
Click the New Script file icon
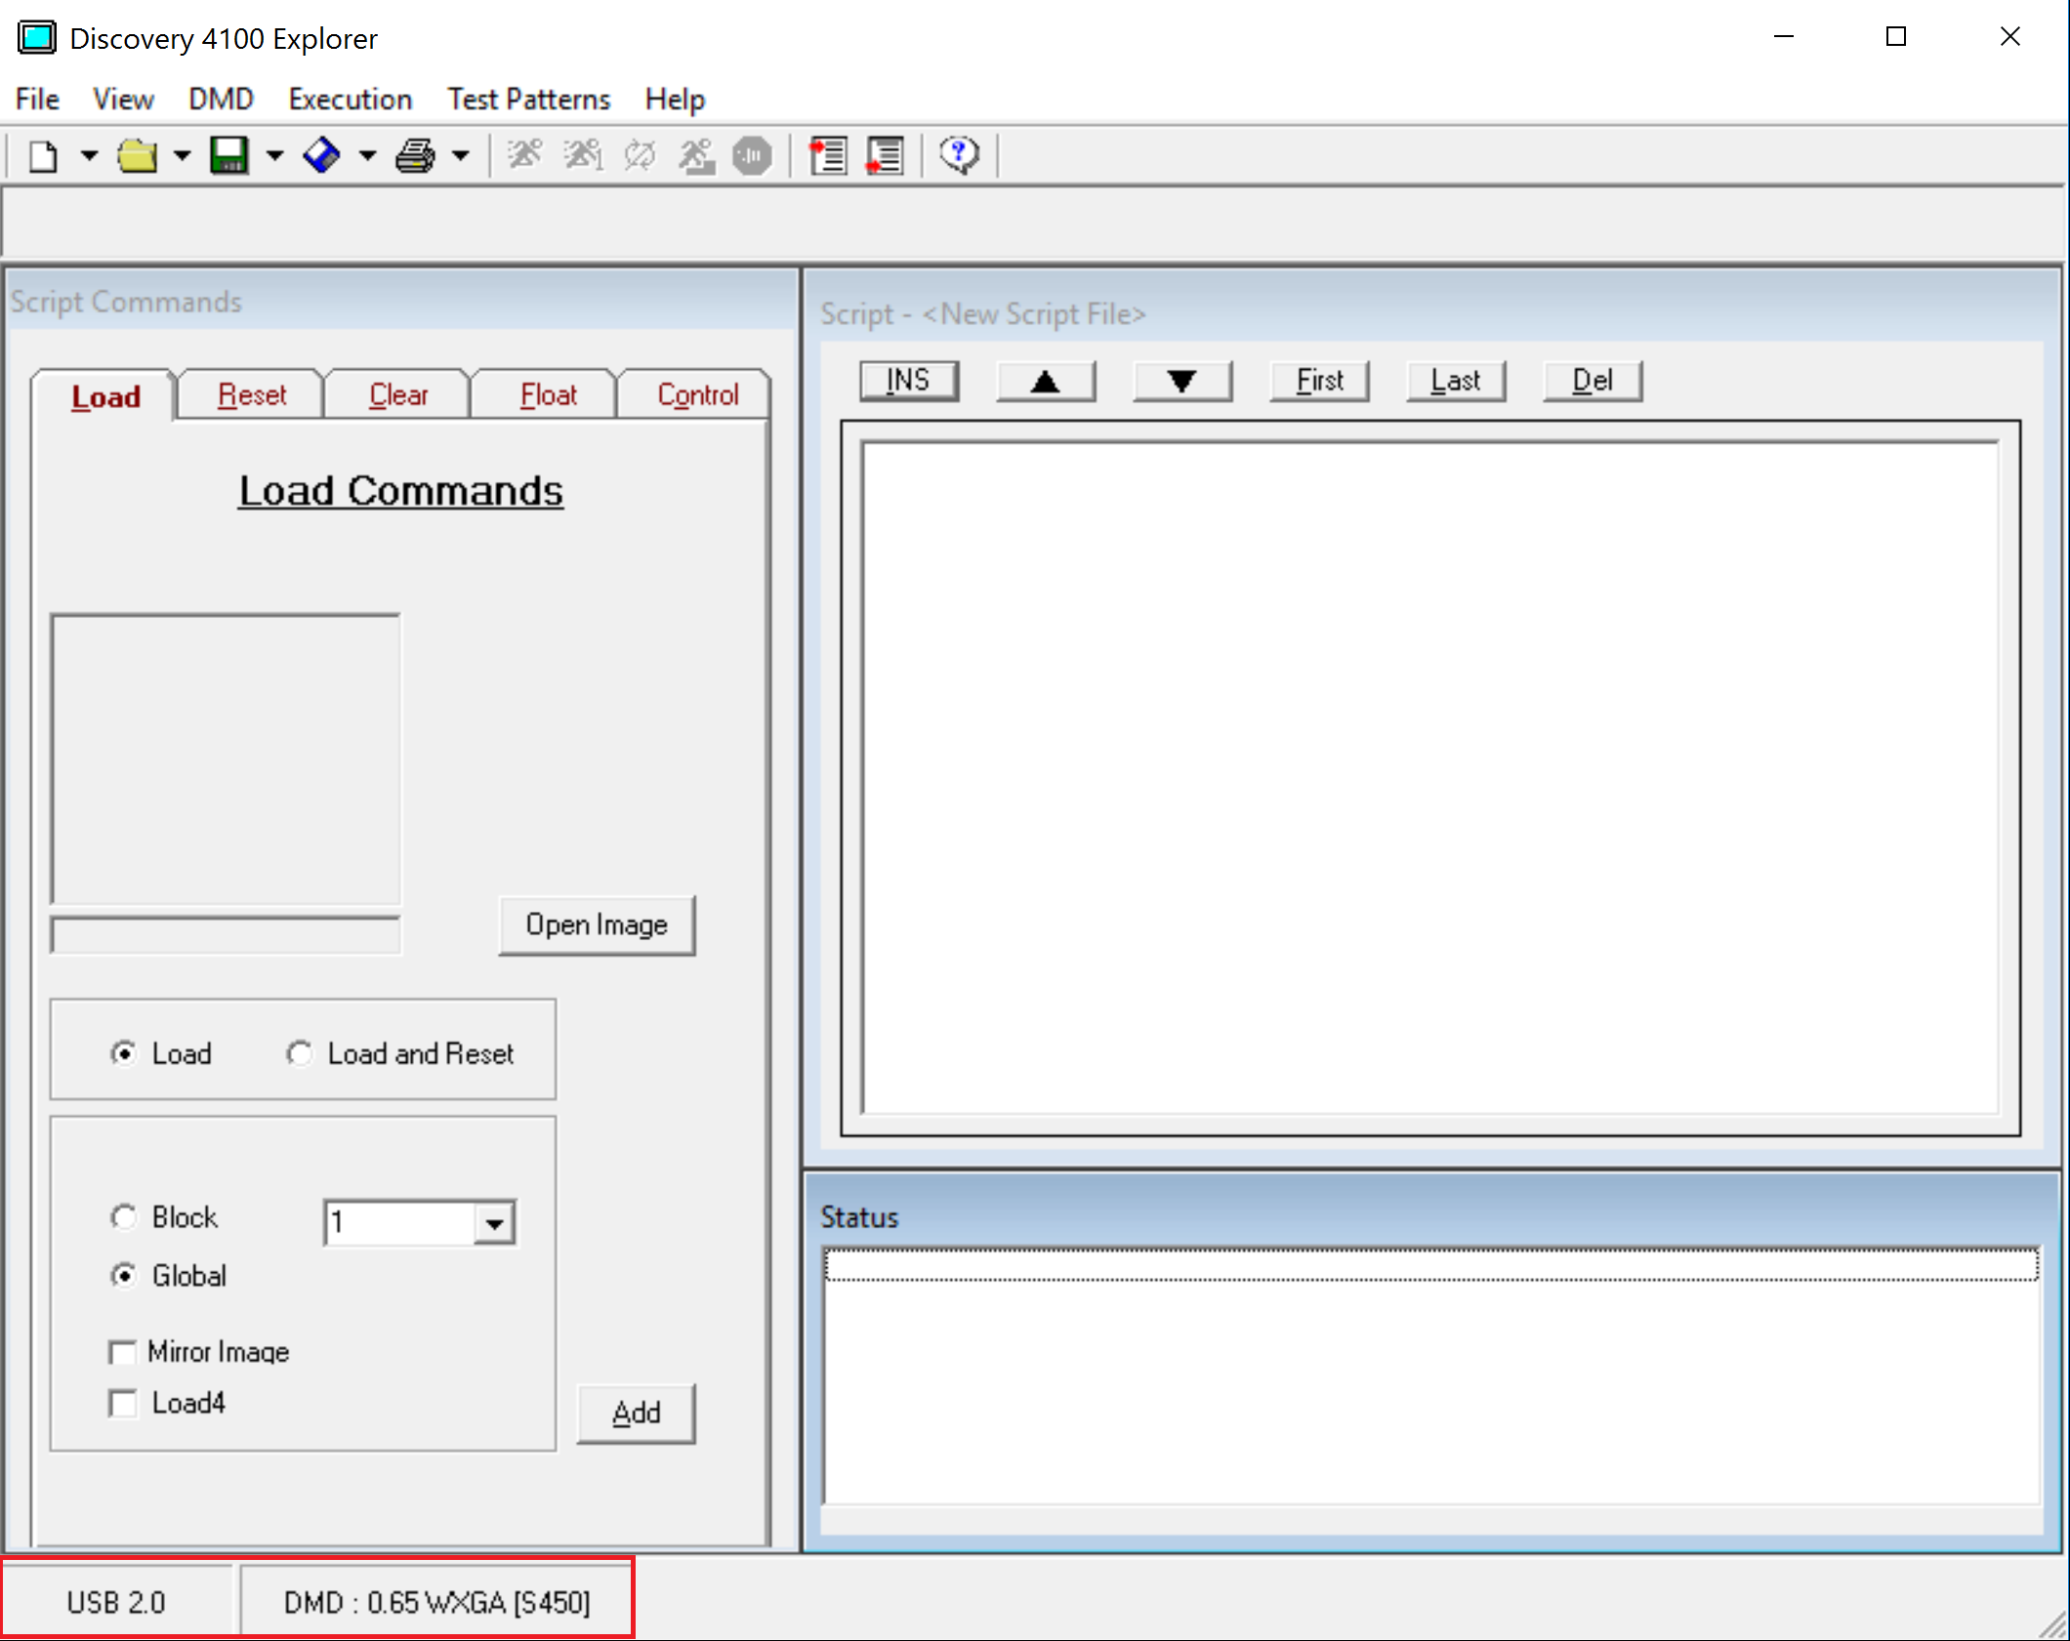pos(39,154)
